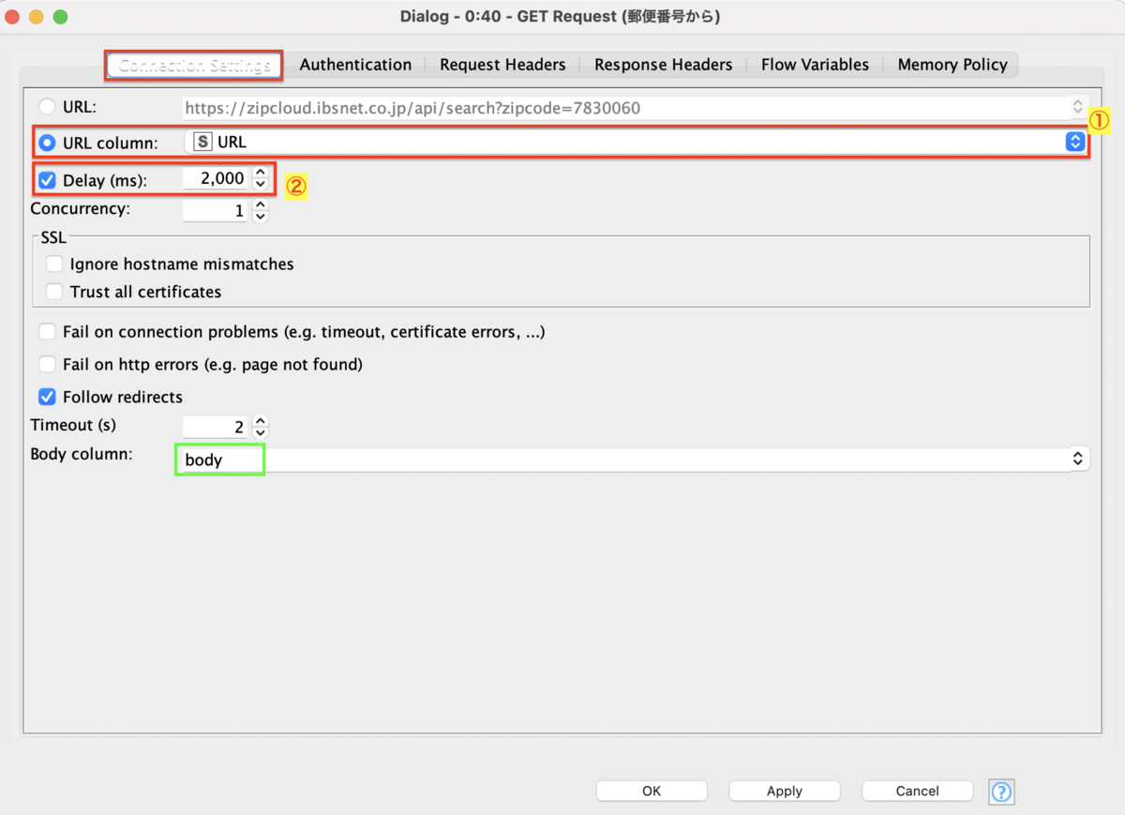
Task: Disable Follow redirects checkbox
Action: 47,397
